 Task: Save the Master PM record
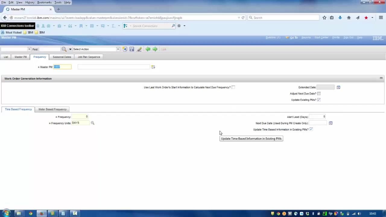tap(132, 49)
